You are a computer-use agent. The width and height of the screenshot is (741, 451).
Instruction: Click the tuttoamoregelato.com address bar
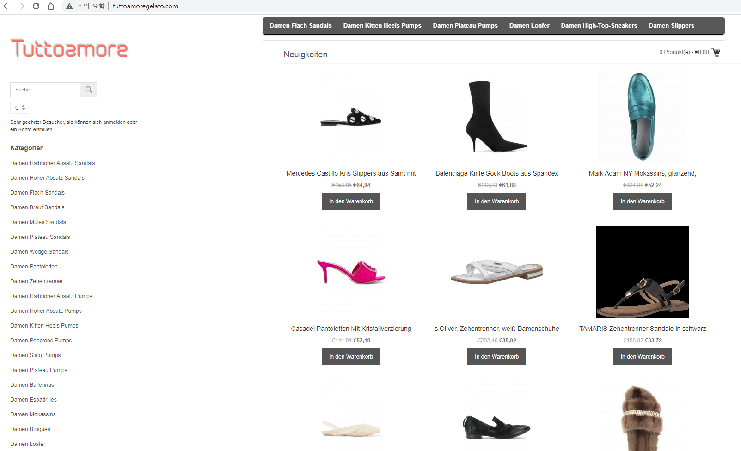145,6
